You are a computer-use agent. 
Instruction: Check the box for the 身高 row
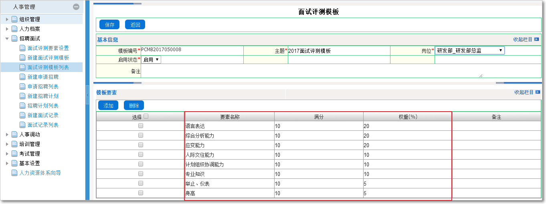pos(141,193)
